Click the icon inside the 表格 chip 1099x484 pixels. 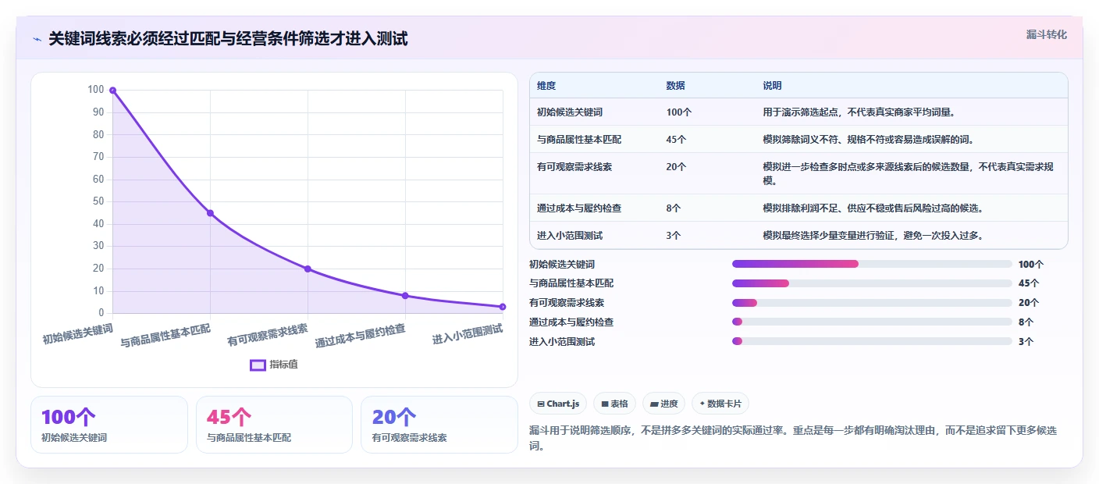[605, 404]
